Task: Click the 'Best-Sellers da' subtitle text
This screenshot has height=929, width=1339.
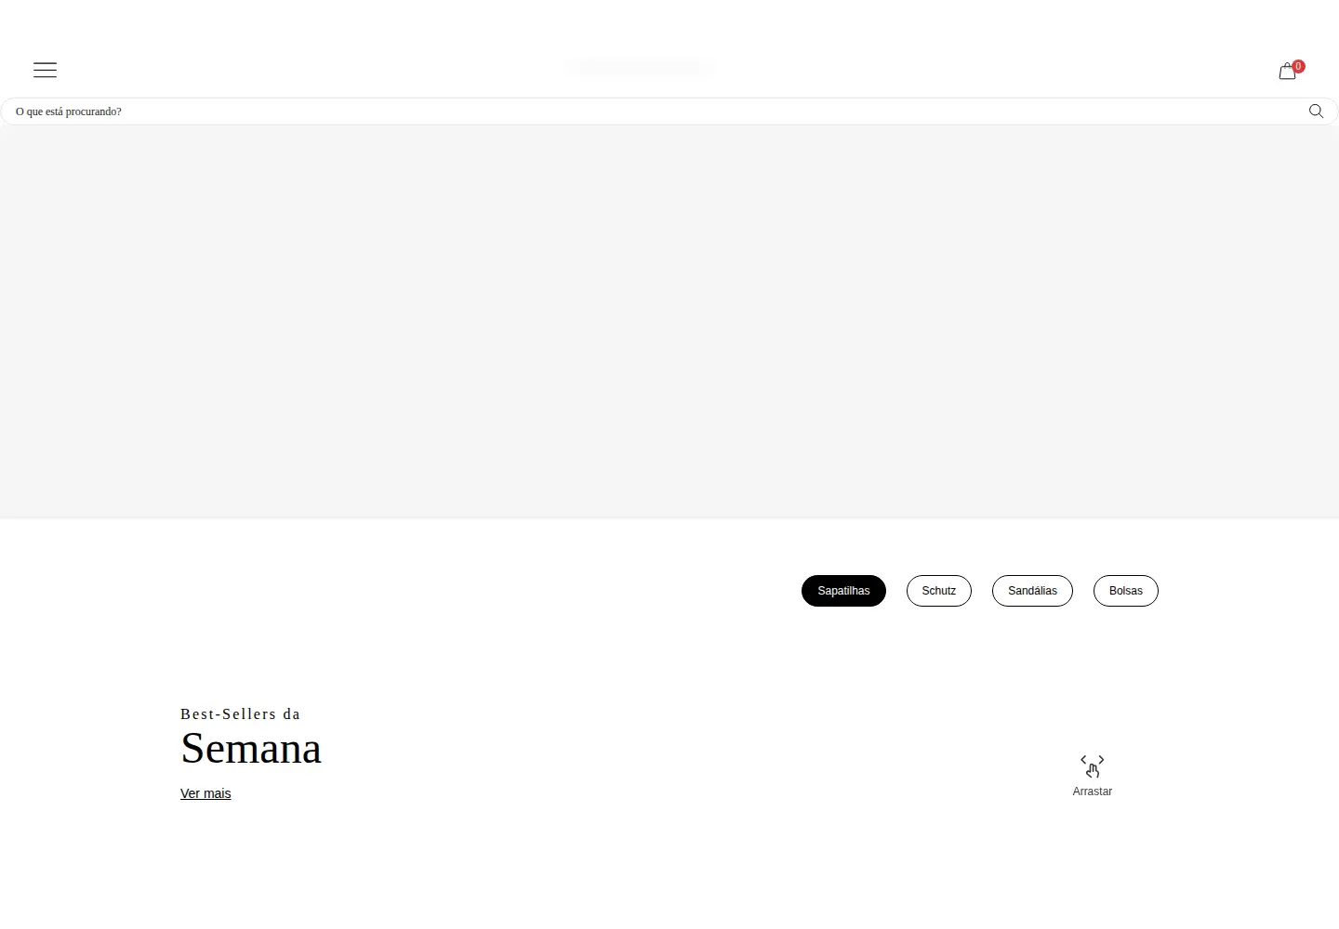Action: 240,713
